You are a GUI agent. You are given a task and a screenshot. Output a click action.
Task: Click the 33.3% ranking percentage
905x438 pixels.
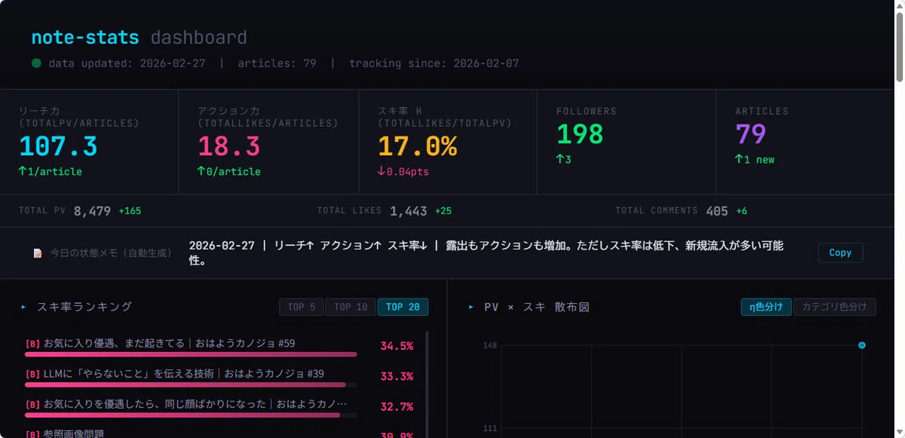(397, 376)
